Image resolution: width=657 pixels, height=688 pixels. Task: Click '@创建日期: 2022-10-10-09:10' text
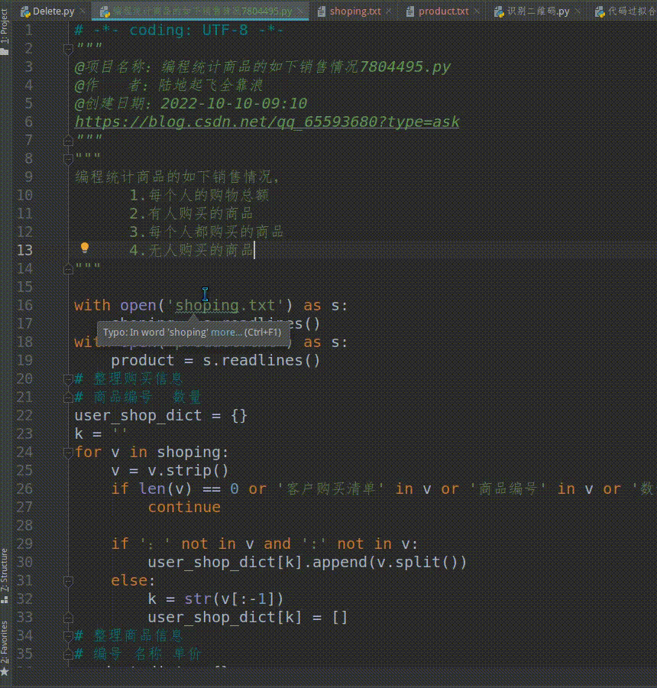191,103
